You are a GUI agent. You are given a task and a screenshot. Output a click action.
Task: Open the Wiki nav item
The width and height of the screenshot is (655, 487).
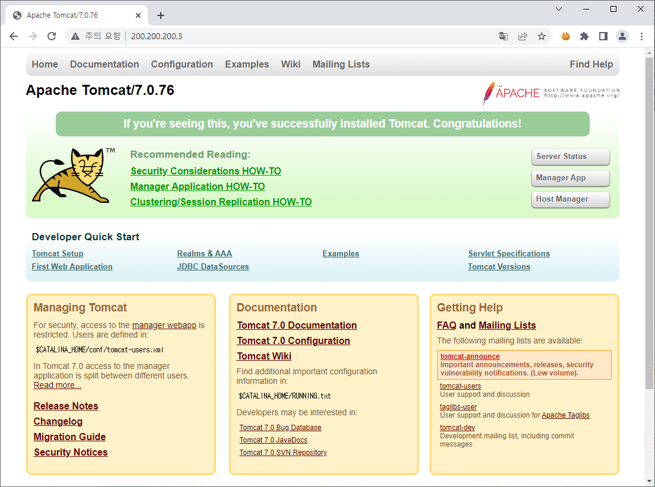pos(291,64)
